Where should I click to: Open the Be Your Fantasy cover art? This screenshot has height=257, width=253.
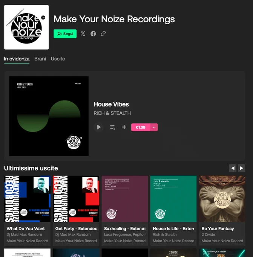[222, 199]
